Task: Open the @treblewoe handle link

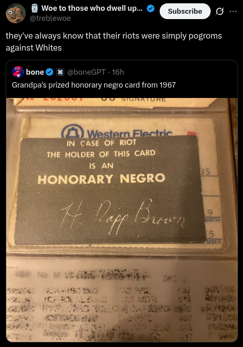Action: tap(50, 18)
